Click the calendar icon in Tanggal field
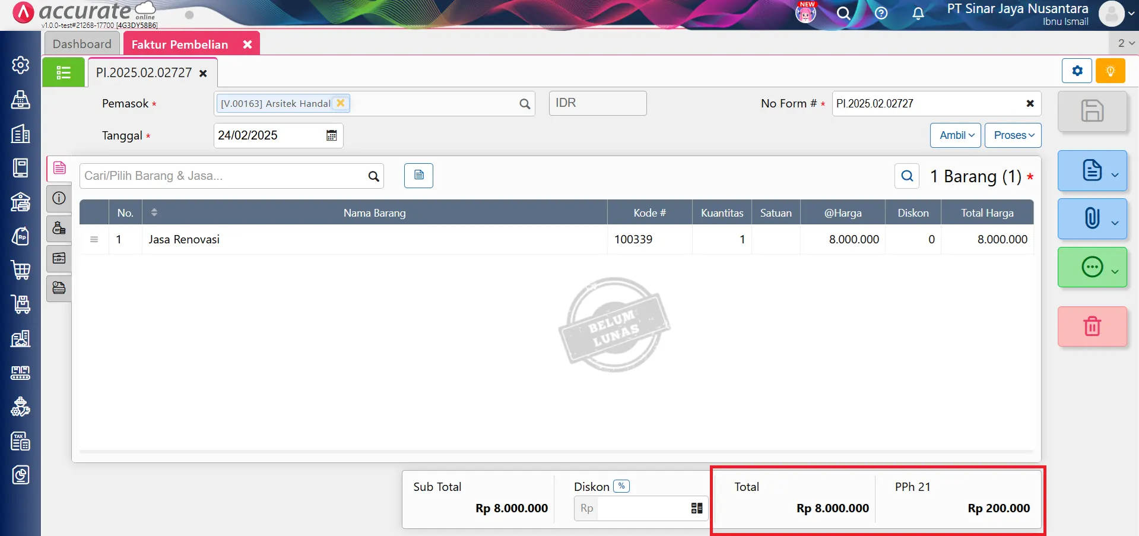 [x=331, y=135]
